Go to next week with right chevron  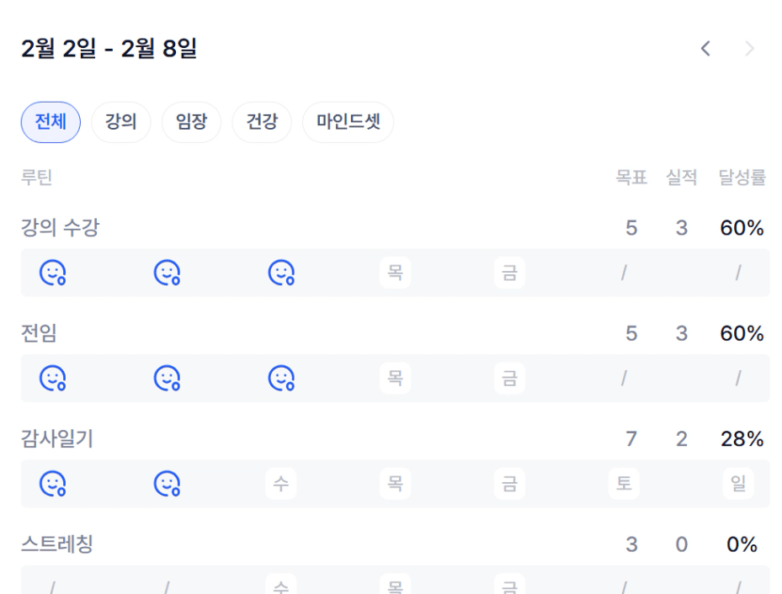coord(749,49)
